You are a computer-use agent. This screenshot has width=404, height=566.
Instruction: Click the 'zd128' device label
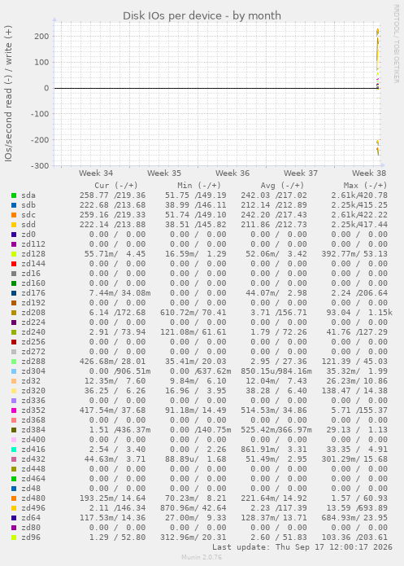pos(33,254)
